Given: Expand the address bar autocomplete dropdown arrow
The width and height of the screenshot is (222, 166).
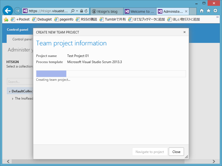Looking at the screenshot, I should [77, 11].
